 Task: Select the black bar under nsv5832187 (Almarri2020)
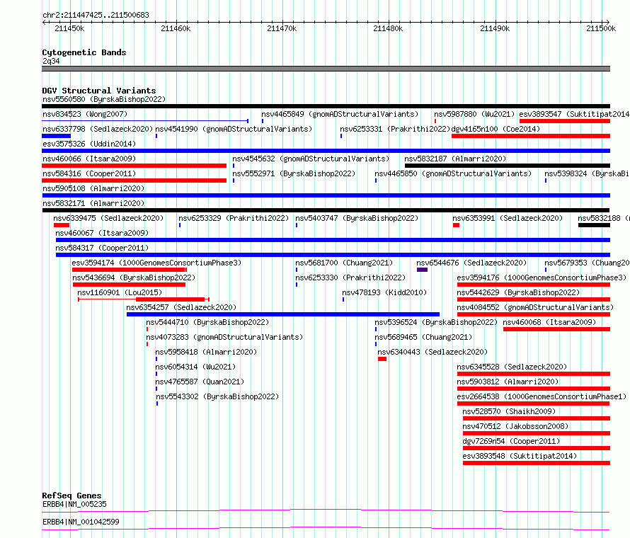pyautogui.click(x=508, y=166)
